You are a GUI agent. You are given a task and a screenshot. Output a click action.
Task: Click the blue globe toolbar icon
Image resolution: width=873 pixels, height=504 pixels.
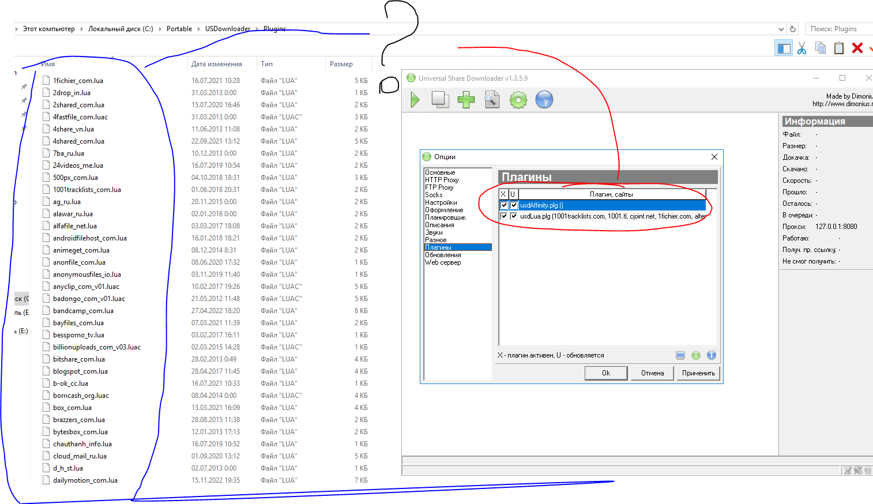(544, 100)
